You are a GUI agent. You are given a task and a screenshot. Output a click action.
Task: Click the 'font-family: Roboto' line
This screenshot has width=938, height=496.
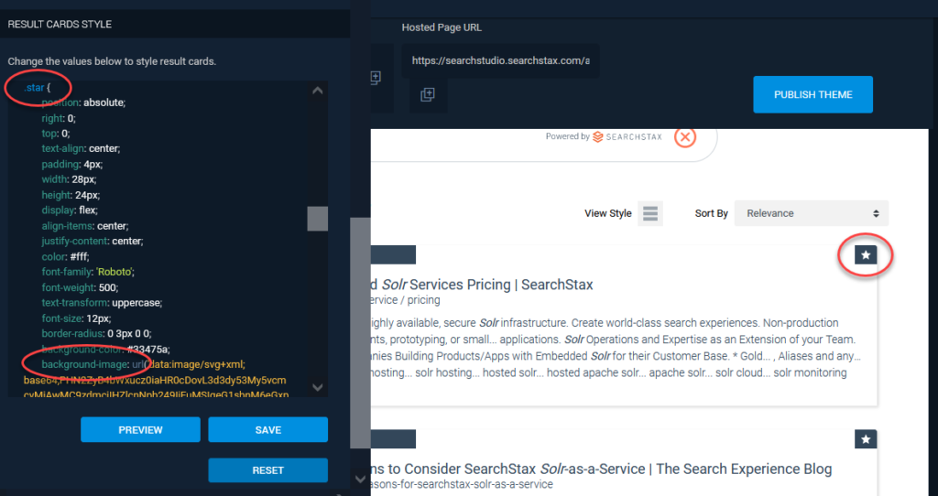pyautogui.click(x=89, y=272)
